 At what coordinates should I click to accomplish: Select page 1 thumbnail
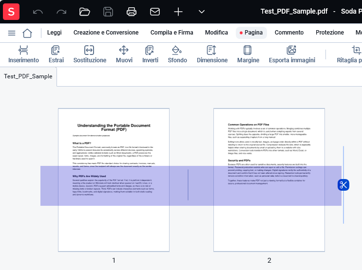point(114,180)
